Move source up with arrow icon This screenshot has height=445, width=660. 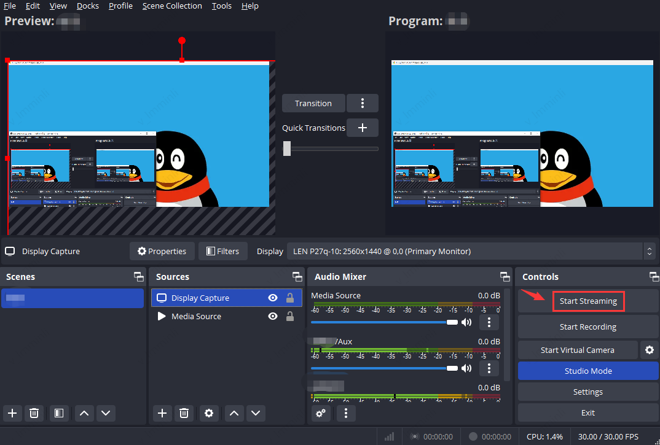[234, 413]
